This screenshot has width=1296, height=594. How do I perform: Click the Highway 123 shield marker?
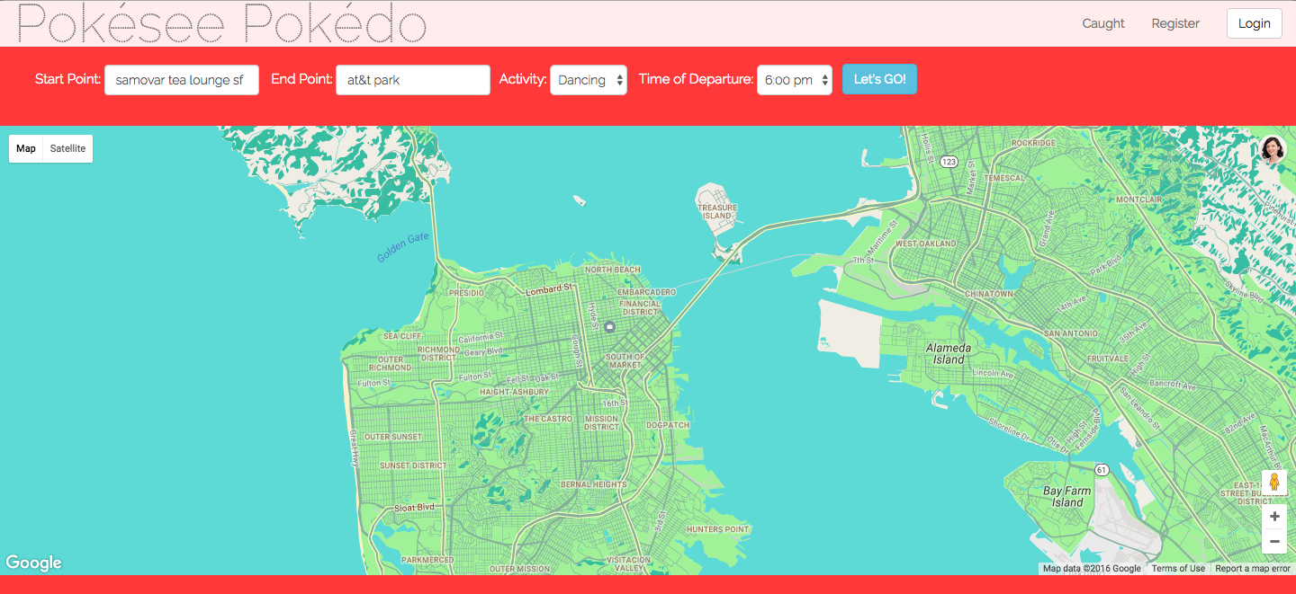pyautogui.click(x=948, y=162)
